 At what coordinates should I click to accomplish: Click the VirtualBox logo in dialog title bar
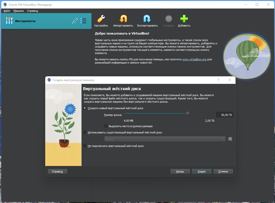click(49, 80)
